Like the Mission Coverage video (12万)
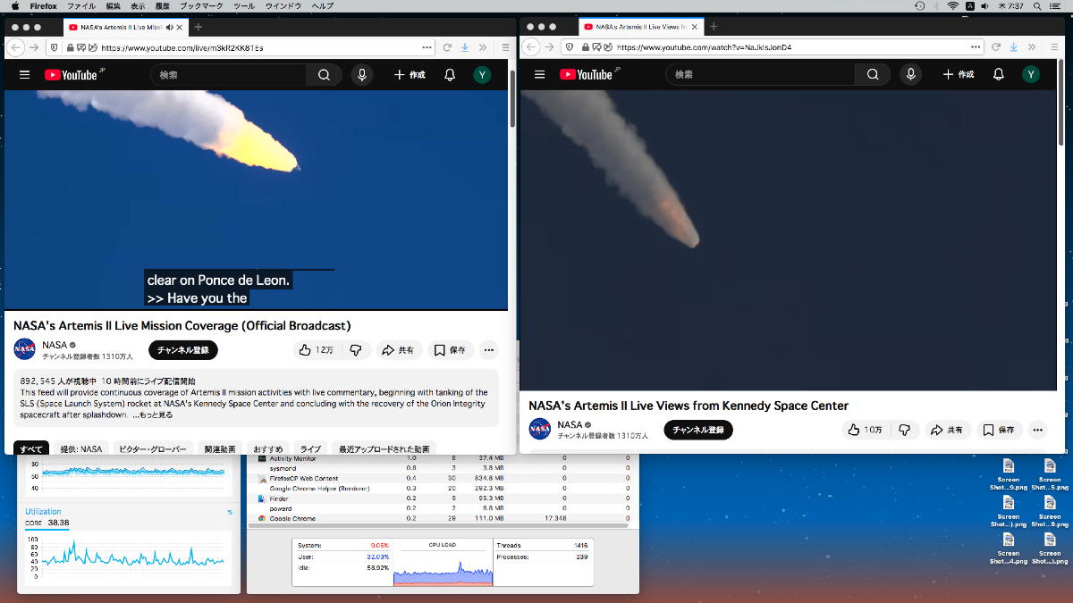The height and width of the screenshot is (603, 1073). click(317, 350)
